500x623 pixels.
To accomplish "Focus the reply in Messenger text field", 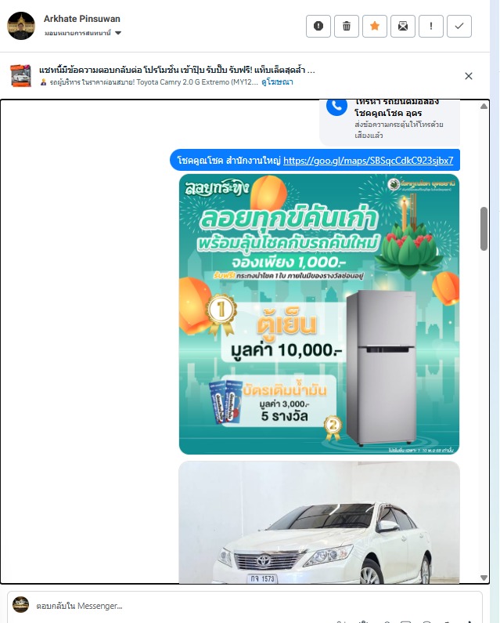I will point(254,606).
